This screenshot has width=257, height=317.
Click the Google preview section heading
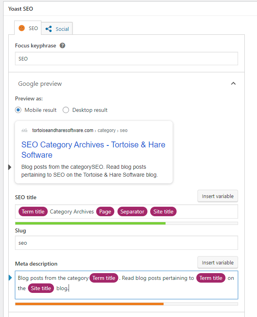(40, 84)
